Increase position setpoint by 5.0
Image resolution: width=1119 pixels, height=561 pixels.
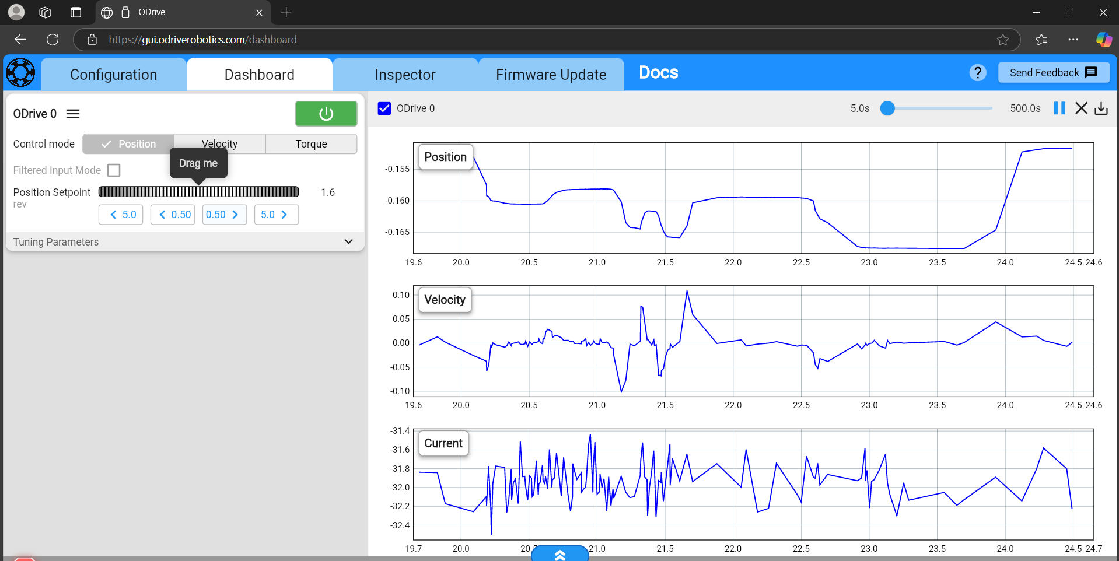277,215
